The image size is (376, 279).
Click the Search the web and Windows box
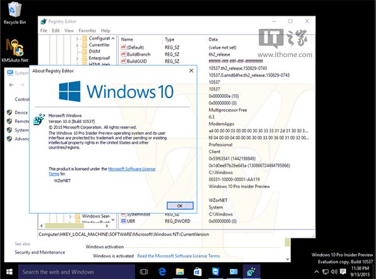click(x=76, y=272)
